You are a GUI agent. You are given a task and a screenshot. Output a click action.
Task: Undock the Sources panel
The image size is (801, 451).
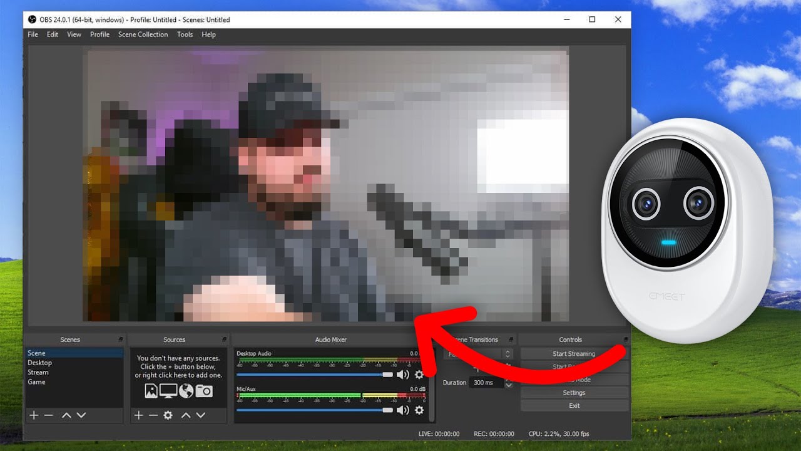point(225,340)
